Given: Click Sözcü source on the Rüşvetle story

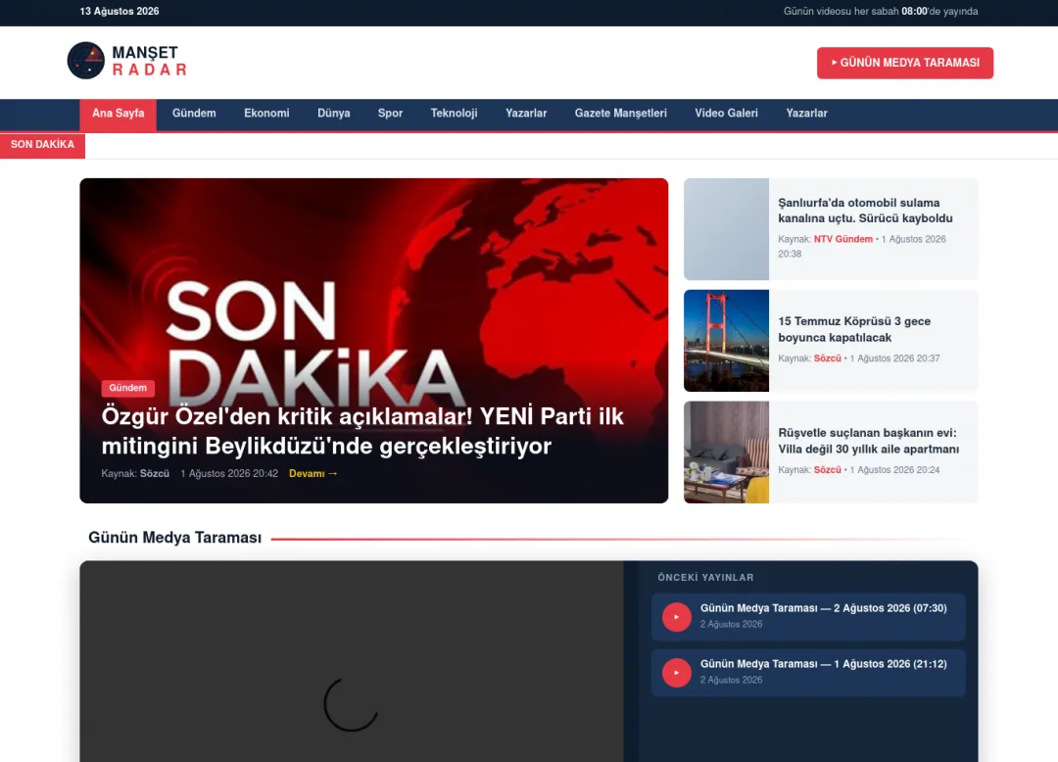Looking at the screenshot, I should coord(827,469).
